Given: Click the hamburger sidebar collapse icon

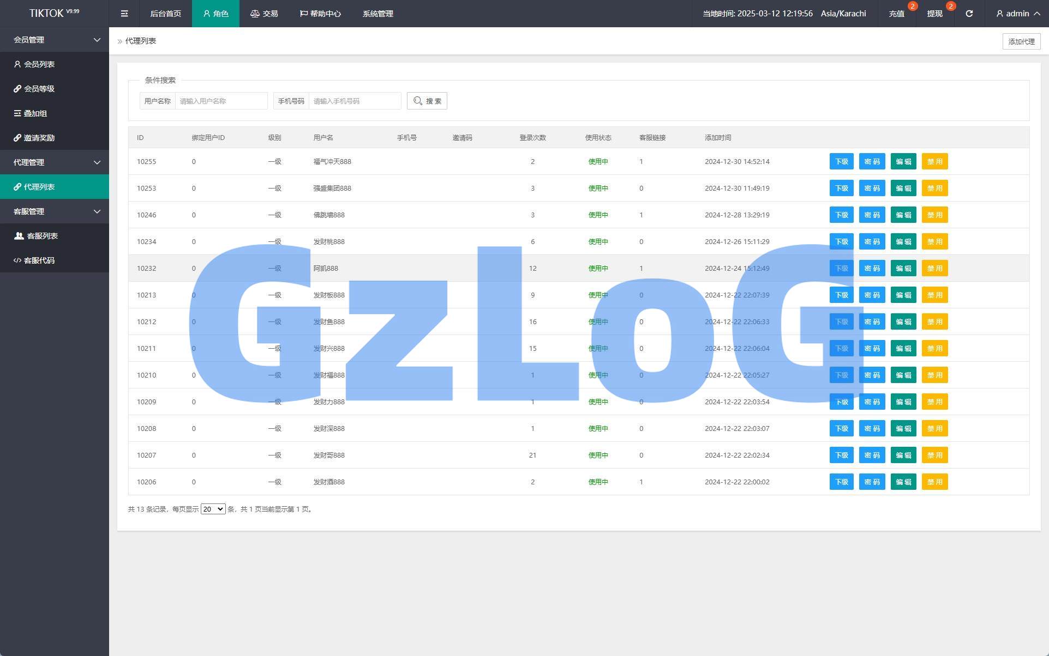Looking at the screenshot, I should (124, 14).
